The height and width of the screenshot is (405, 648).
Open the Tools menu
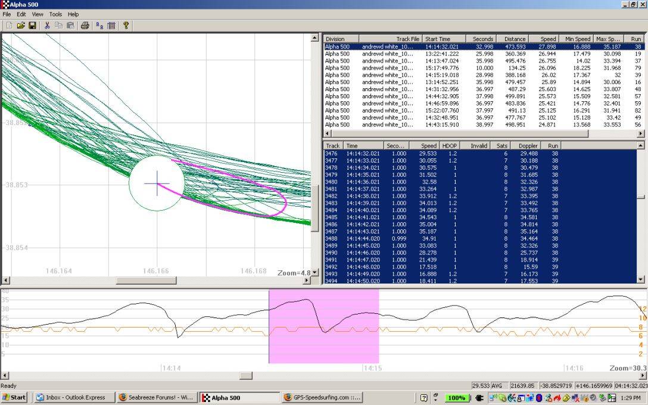coord(55,14)
